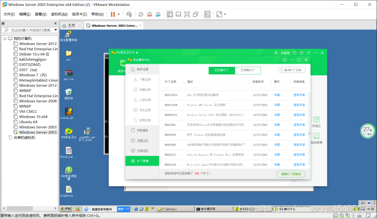Open the 选项卡(T) menu
377x219 pixels.
[x=79, y=14]
